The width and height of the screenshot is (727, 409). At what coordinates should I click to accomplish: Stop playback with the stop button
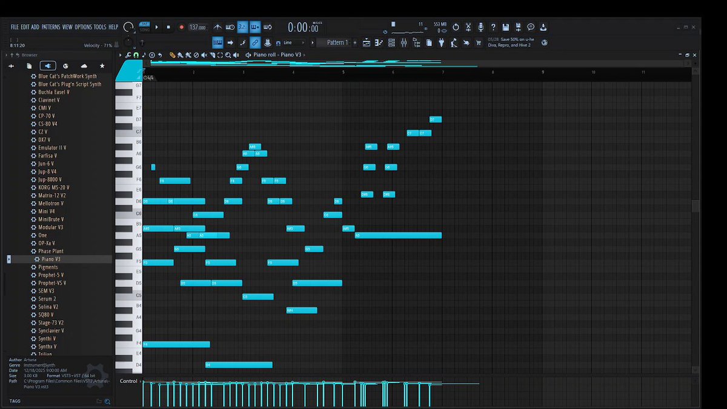click(x=168, y=27)
